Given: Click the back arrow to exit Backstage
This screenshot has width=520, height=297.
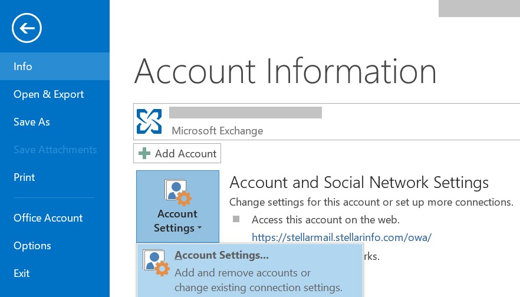Looking at the screenshot, I should (x=27, y=28).
